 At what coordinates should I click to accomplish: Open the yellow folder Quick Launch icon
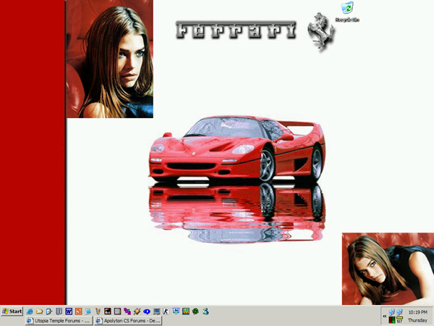(x=39, y=312)
